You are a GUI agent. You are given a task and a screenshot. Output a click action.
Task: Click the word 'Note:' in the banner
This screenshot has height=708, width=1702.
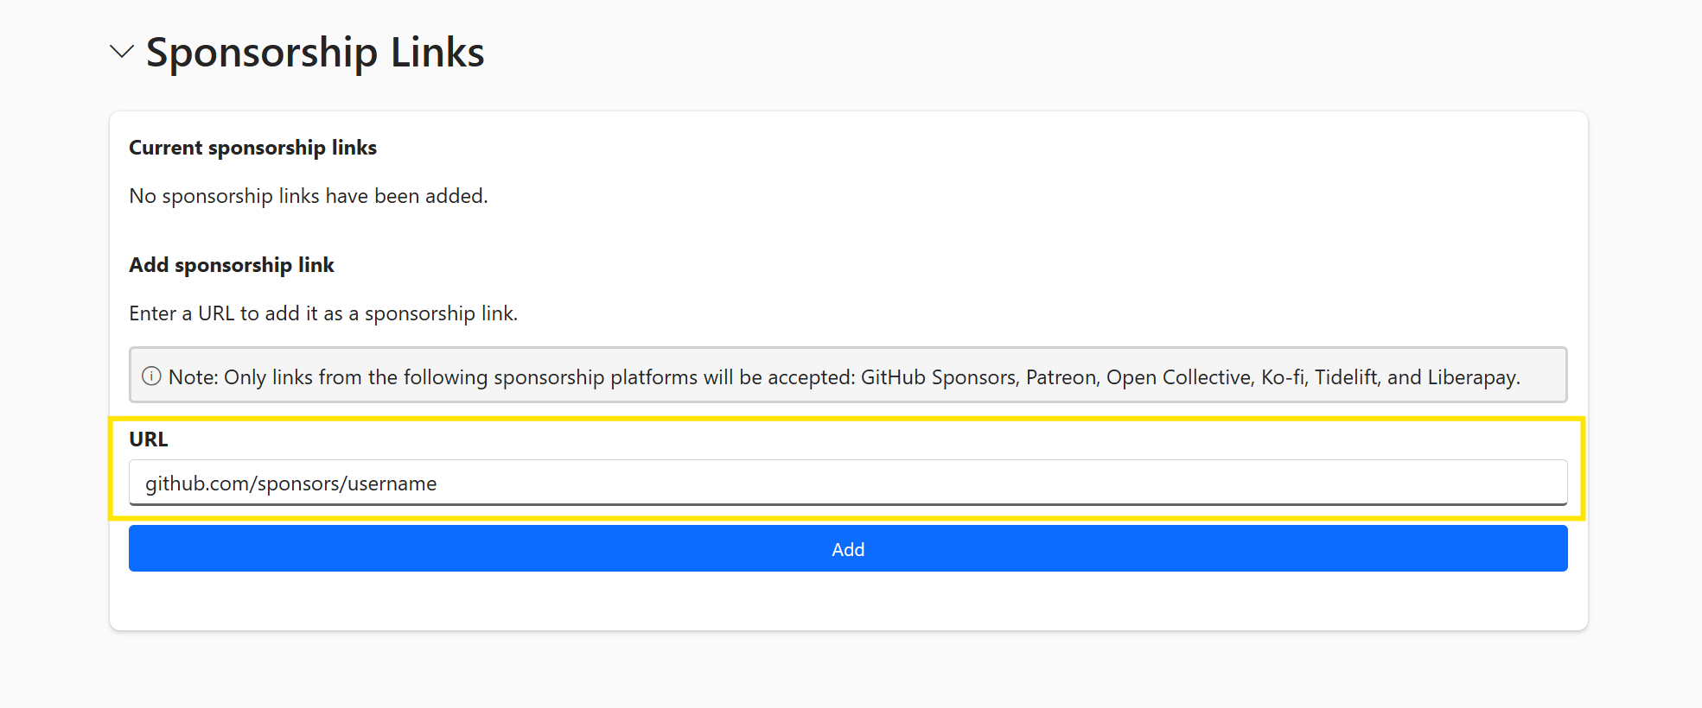(193, 377)
